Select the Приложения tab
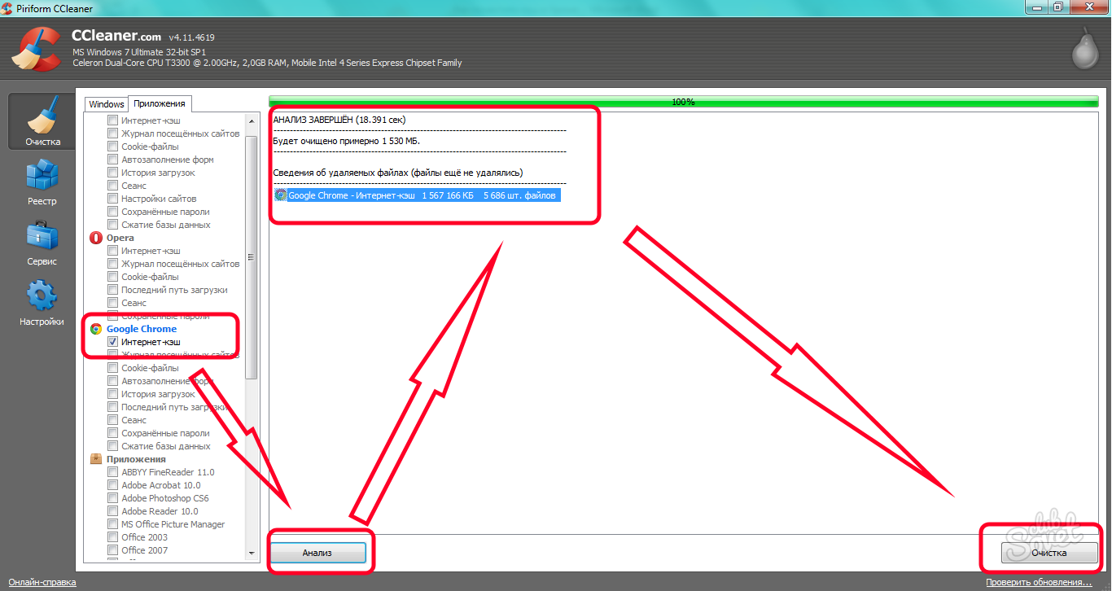This screenshot has width=1112, height=591. (160, 103)
